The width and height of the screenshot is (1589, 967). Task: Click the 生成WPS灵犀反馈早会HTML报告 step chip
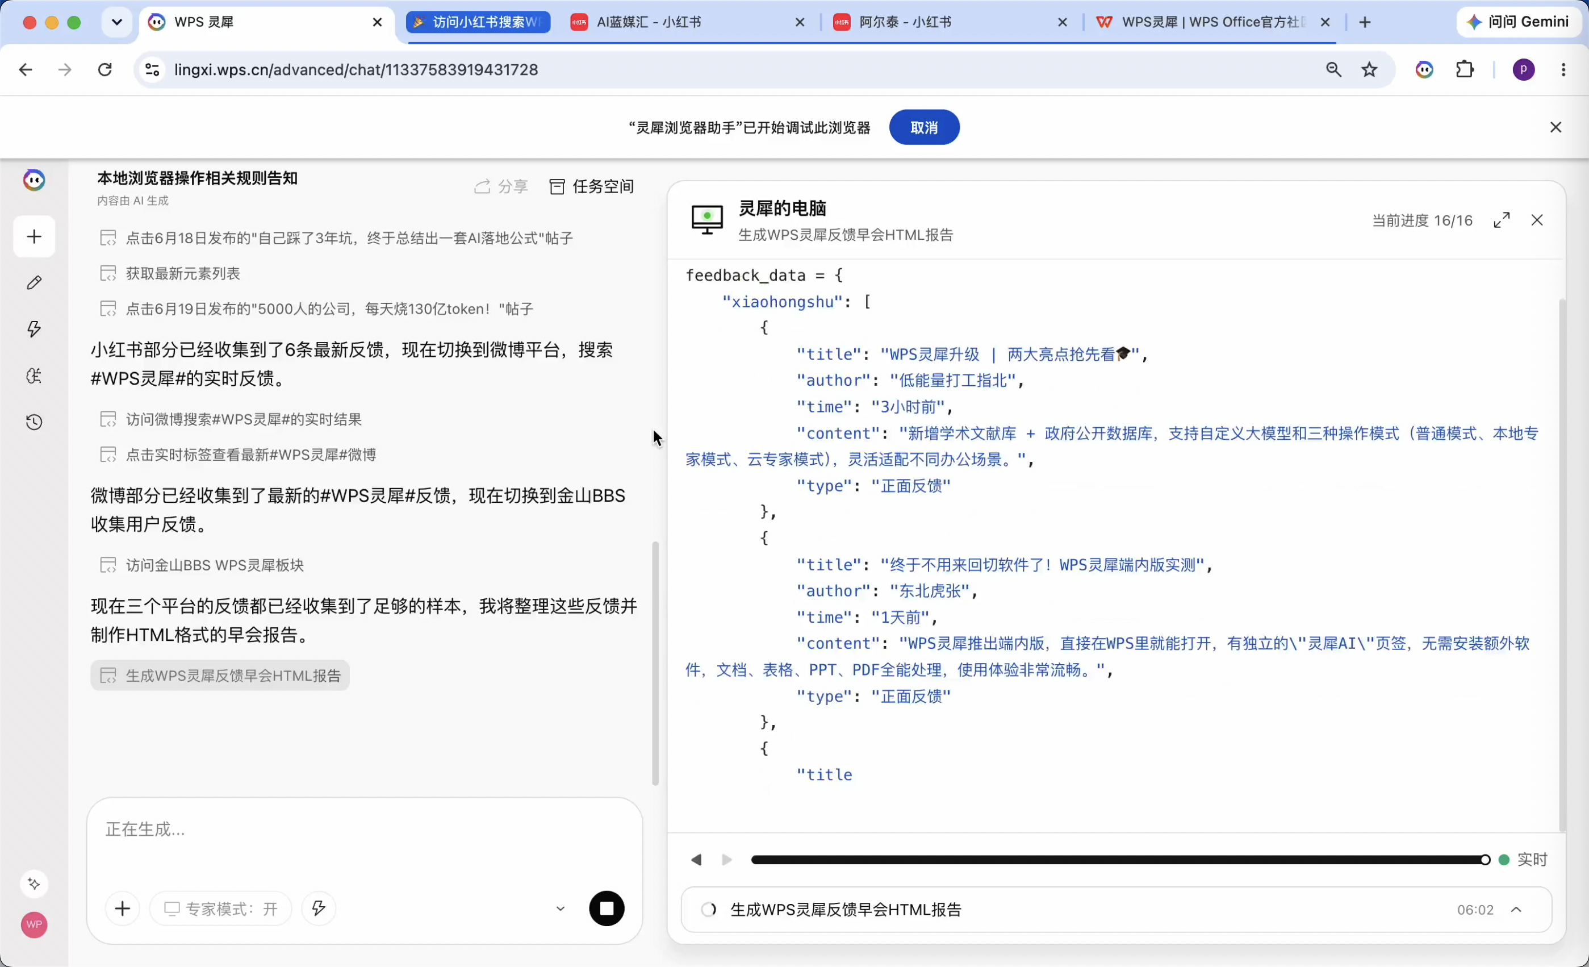(220, 676)
